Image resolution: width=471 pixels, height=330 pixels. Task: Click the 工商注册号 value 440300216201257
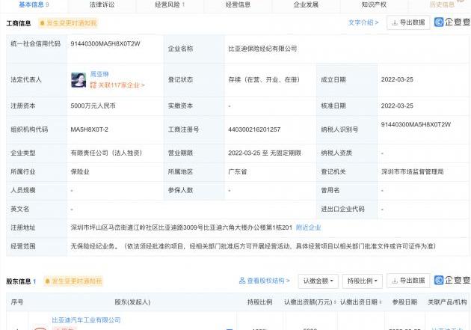tap(254, 129)
